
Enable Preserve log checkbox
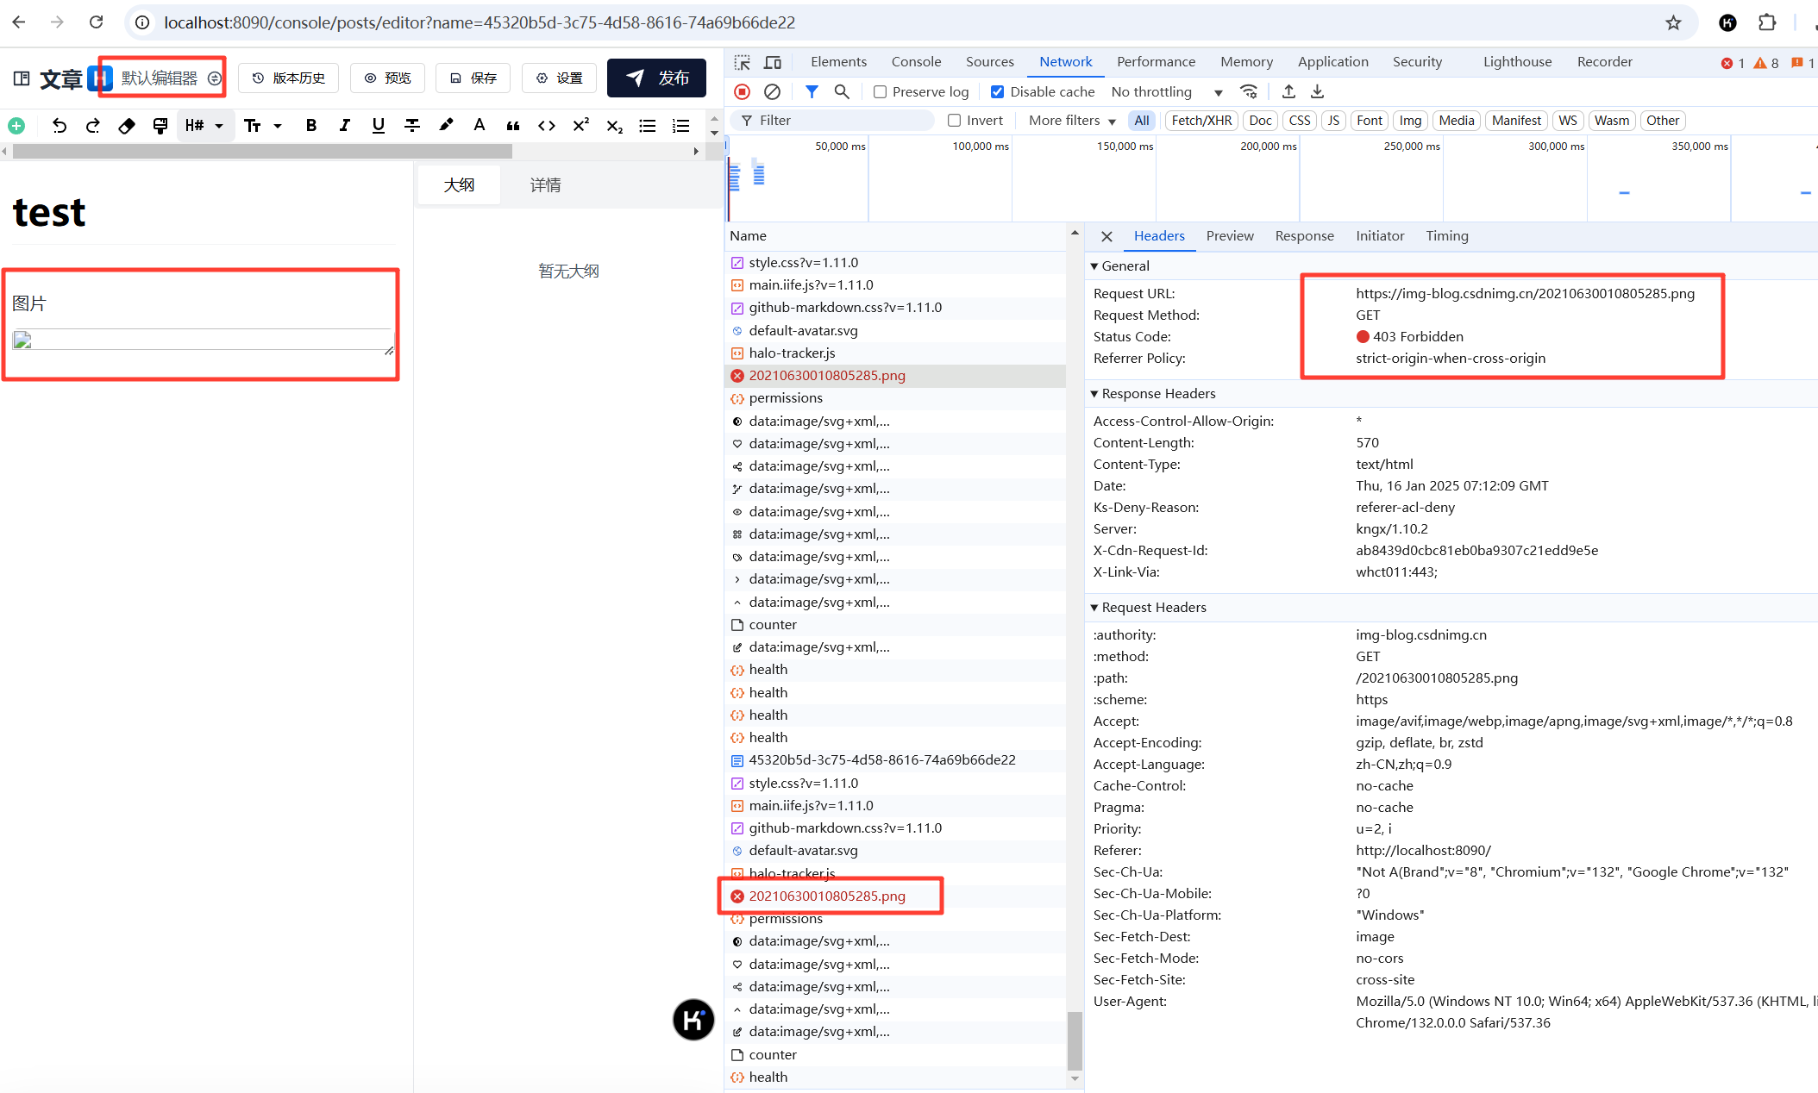tap(880, 91)
